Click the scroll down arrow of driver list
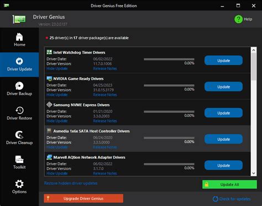 (x=254, y=173)
